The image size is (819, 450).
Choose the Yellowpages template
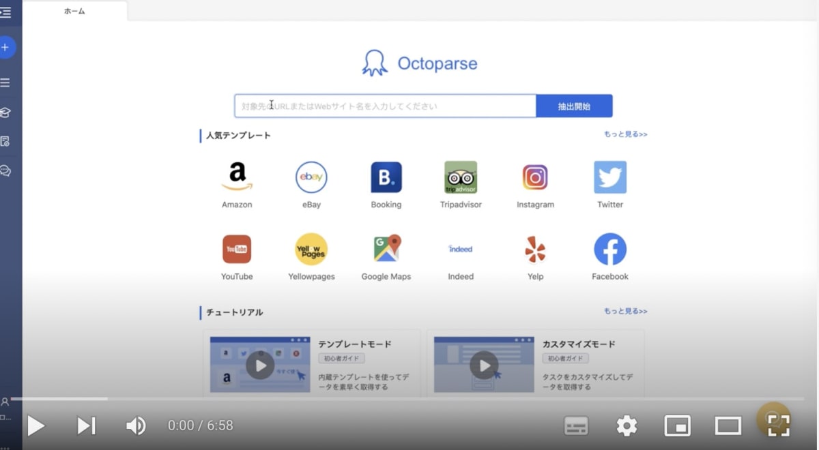[311, 249]
